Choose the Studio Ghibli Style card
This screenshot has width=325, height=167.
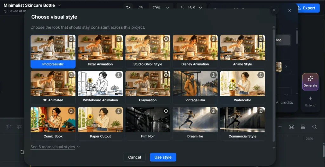click(x=148, y=51)
